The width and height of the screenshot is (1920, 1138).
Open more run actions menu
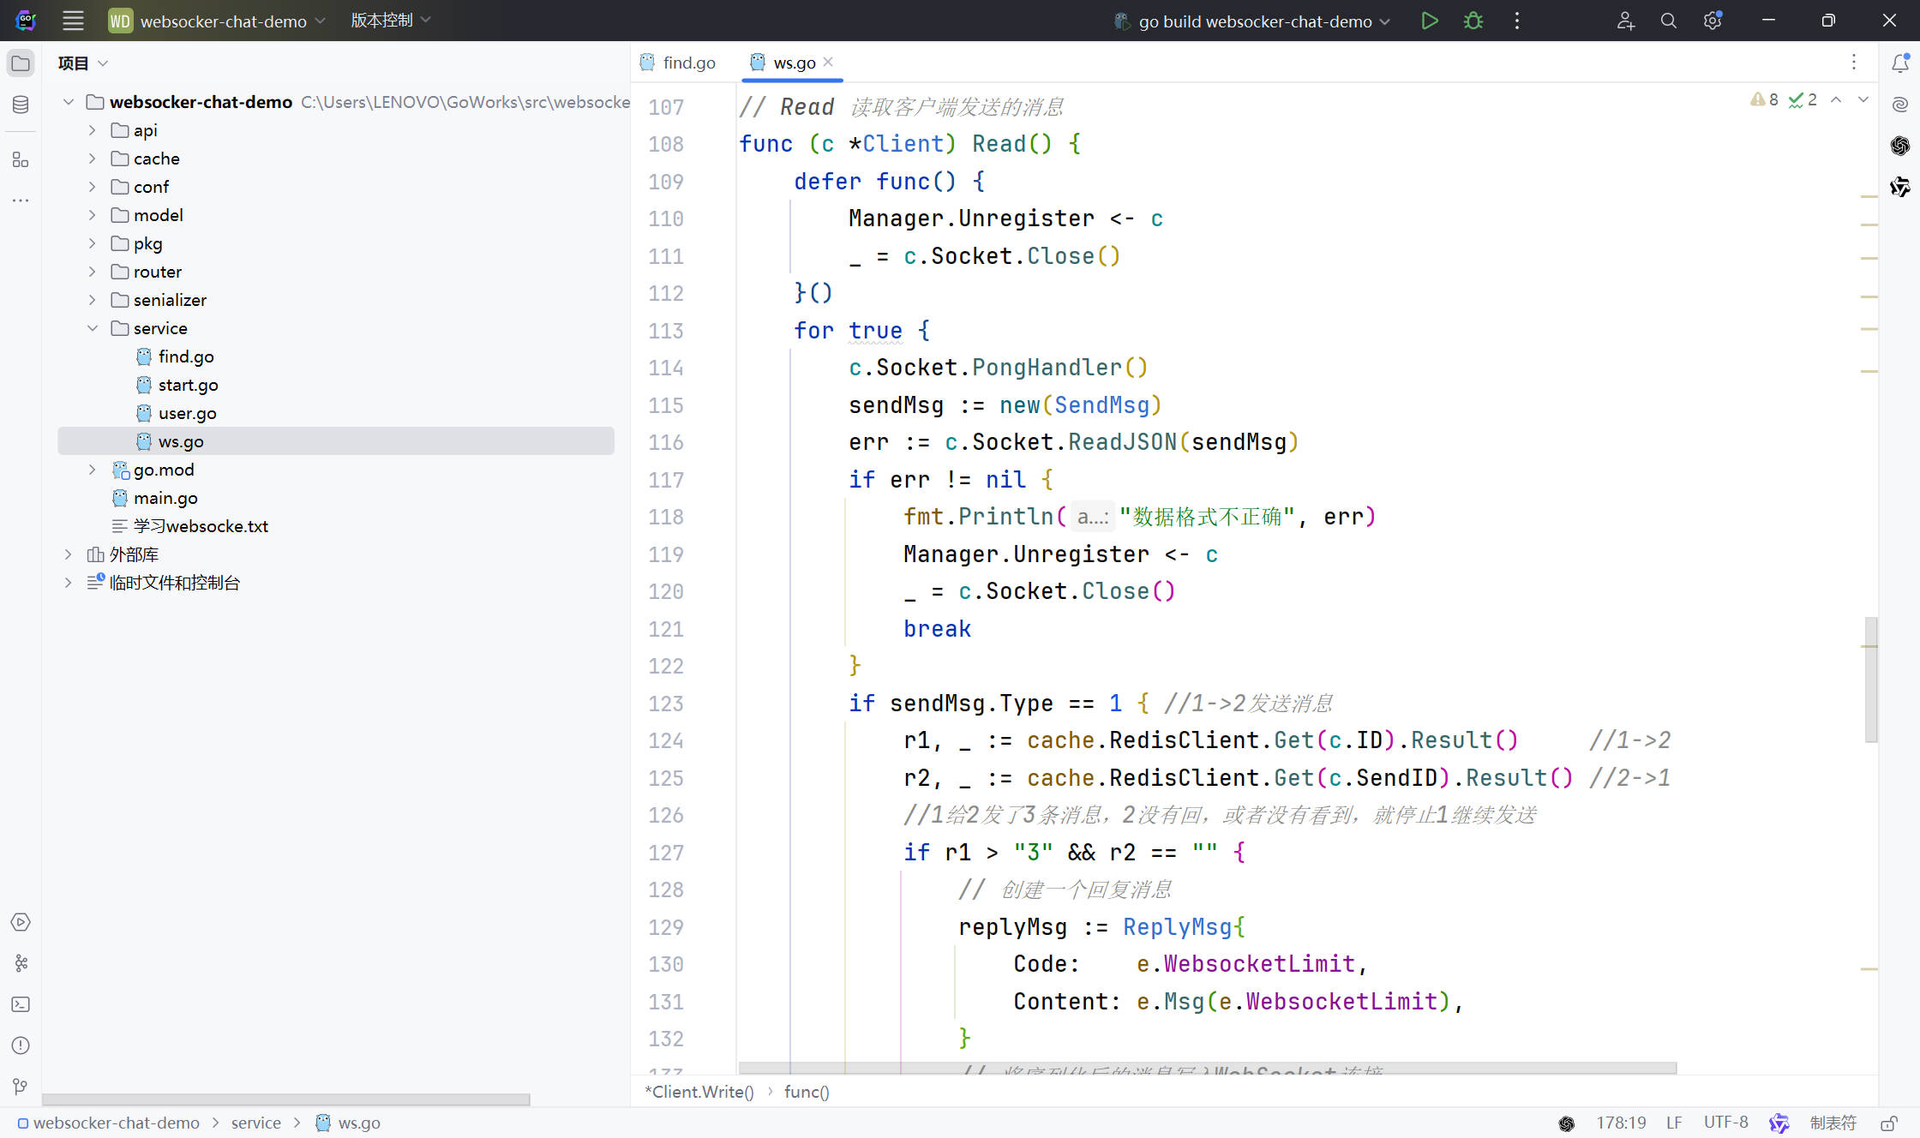[1516, 21]
